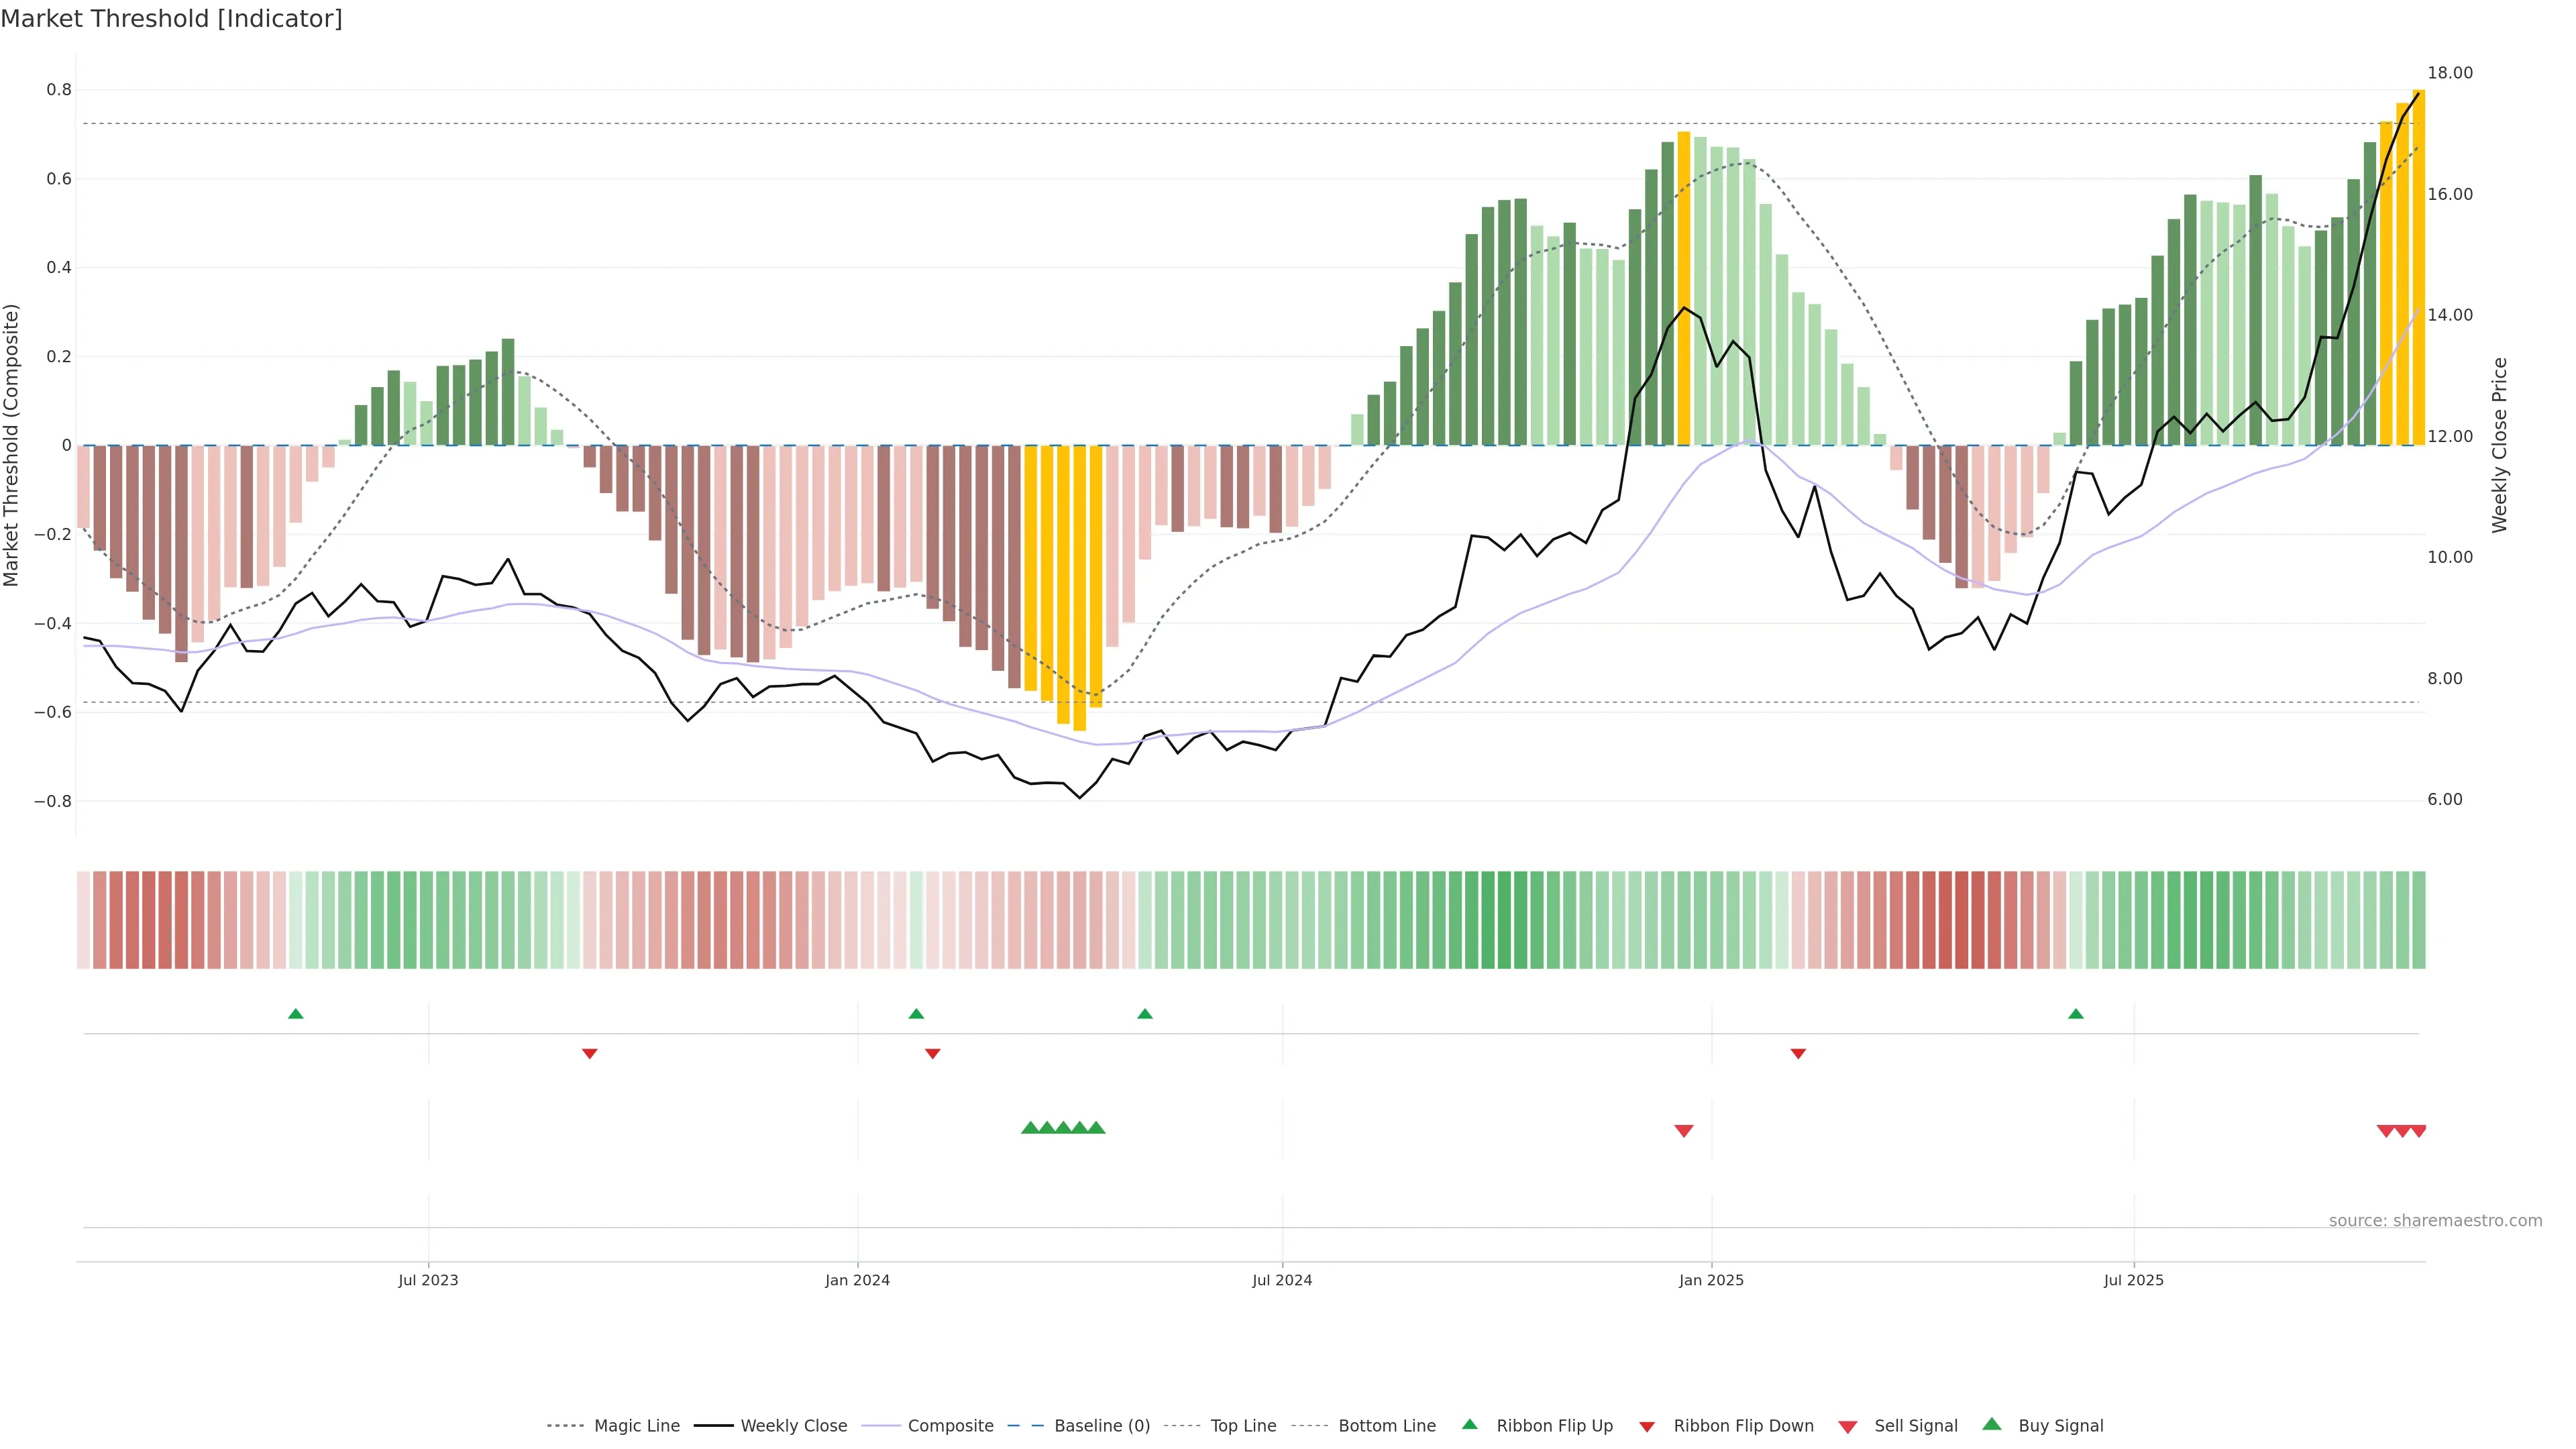Click the Weekly Close Price axis title
This screenshot has height=1449, width=2576.
point(2500,445)
